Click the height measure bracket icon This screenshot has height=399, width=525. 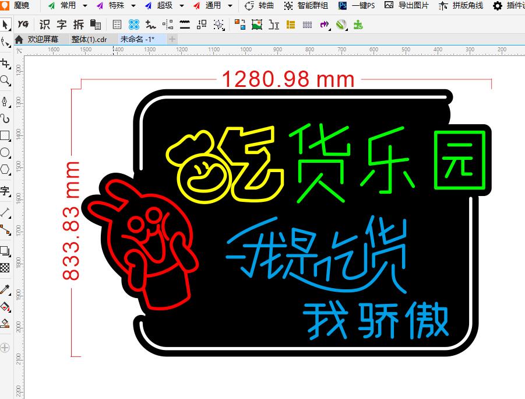[274, 25]
